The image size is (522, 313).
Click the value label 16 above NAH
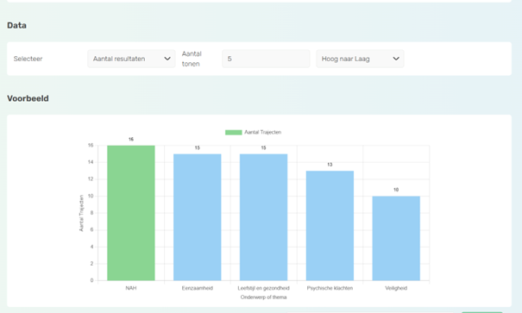coord(131,140)
